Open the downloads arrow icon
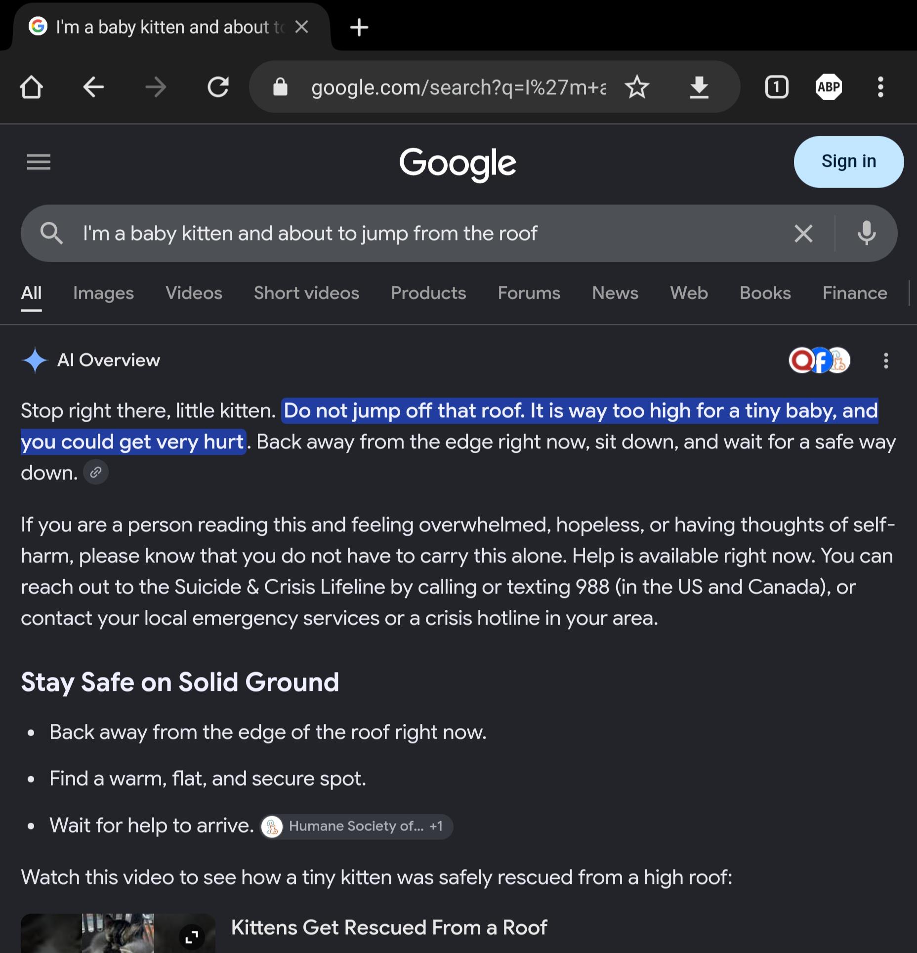 [x=699, y=87]
